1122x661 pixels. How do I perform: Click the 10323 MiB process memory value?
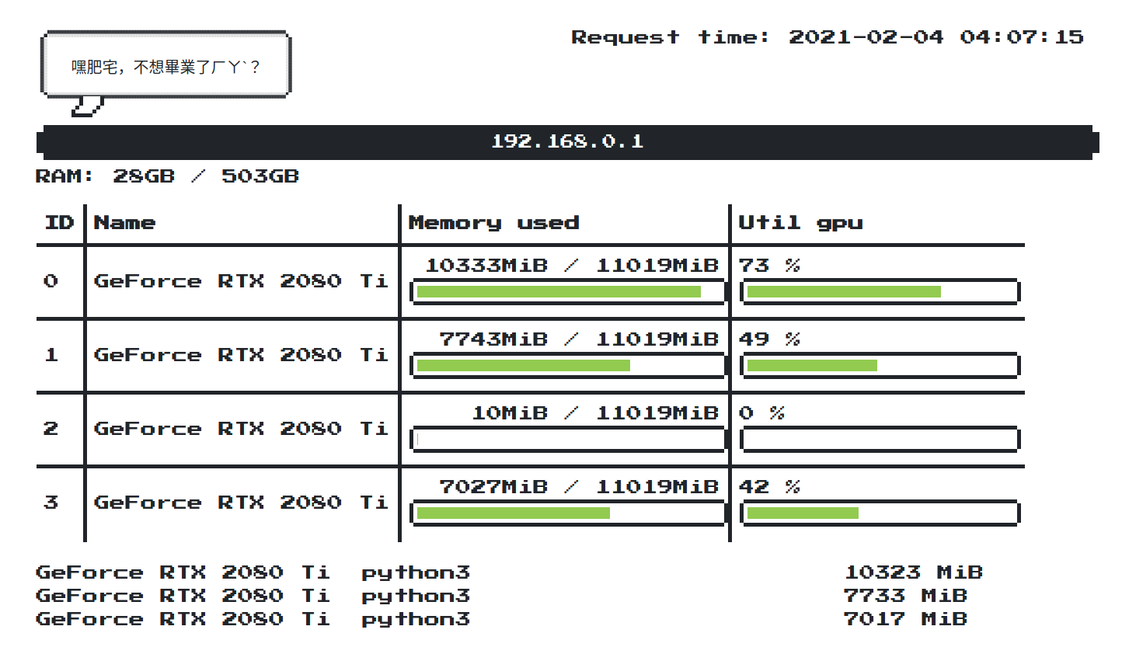pos(914,572)
